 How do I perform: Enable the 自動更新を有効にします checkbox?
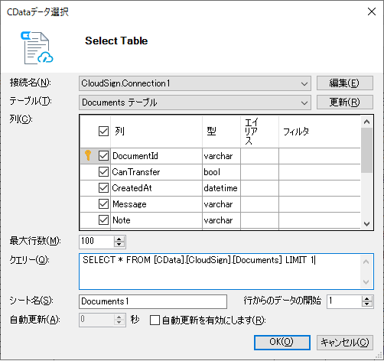click(x=155, y=320)
